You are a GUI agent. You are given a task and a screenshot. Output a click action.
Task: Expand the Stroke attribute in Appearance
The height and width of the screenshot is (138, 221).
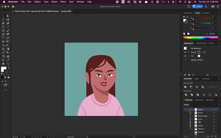click(188, 52)
